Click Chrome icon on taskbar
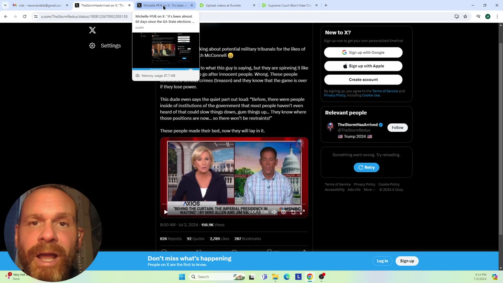503x283 pixels. [310, 277]
